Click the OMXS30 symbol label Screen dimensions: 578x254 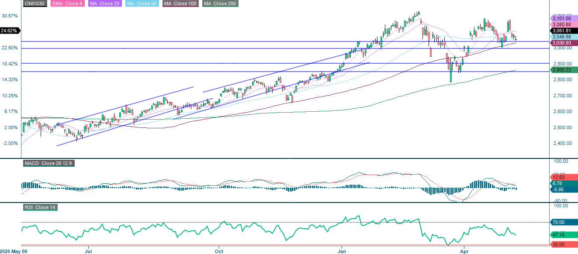[35, 3]
